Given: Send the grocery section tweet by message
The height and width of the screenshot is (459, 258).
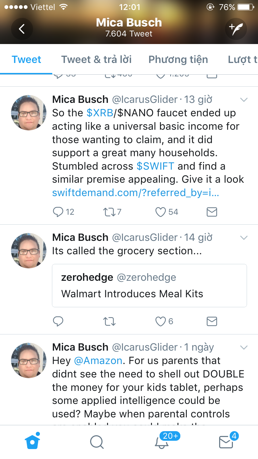Looking at the screenshot, I should tap(212, 321).
